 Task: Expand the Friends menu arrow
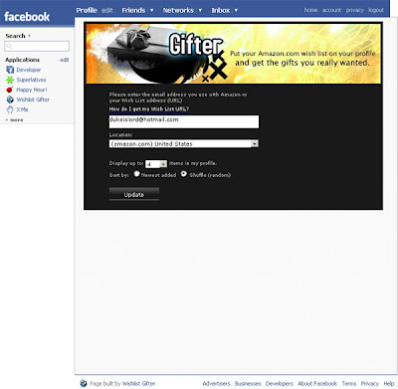pyautogui.click(x=152, y=10)
